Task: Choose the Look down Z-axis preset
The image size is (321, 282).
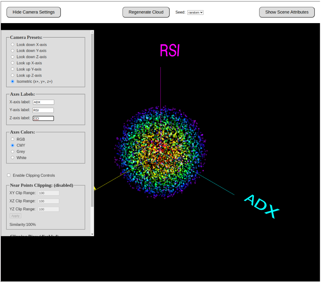Action: click(13, 57)
